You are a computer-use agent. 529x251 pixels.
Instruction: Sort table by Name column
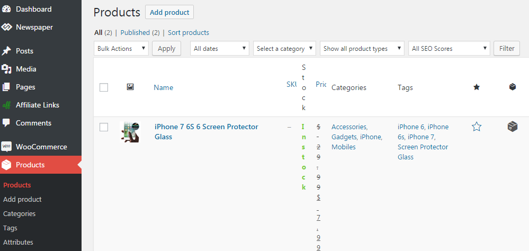(163, 87)
